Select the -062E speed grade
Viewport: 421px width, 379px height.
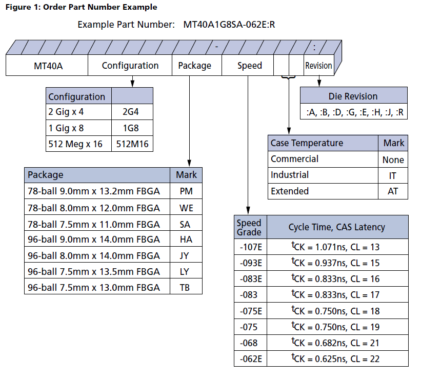tap(251, 358)
